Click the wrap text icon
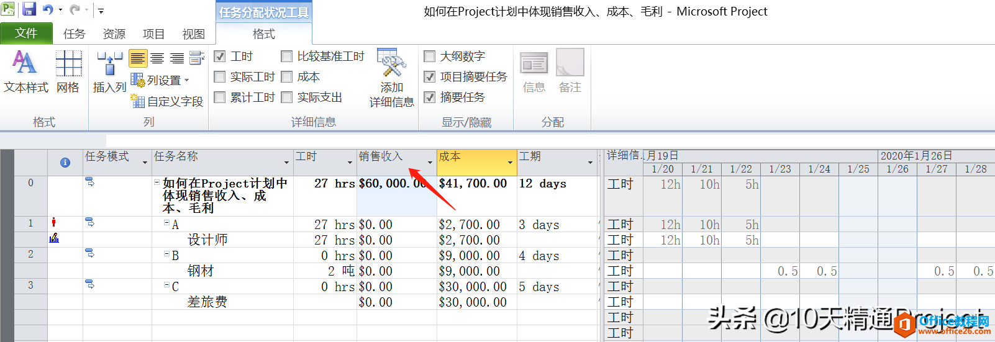 (x=197, y=58)
